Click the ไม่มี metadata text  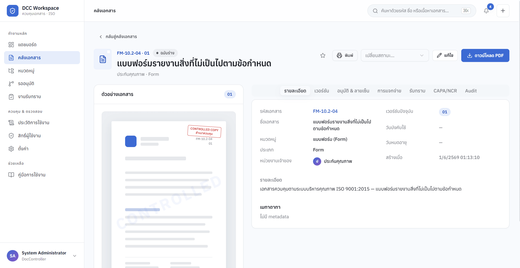click(274, 217)
